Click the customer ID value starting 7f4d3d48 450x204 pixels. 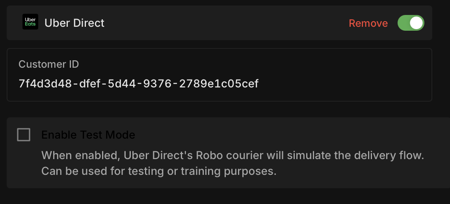pos(138,83)
